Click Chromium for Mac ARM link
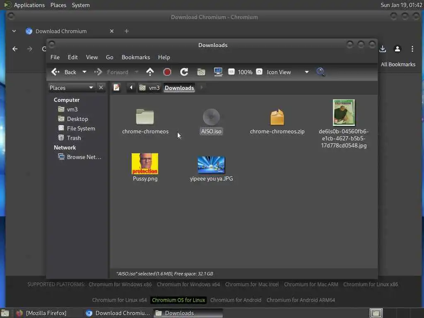This screenshot has width=424, height=318. coord(311,284)
